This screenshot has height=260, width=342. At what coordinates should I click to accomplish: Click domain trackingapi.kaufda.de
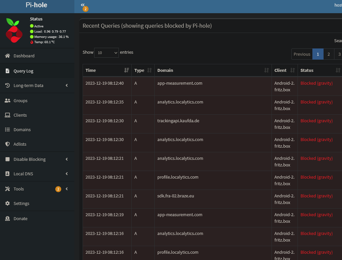click(178, 121)
